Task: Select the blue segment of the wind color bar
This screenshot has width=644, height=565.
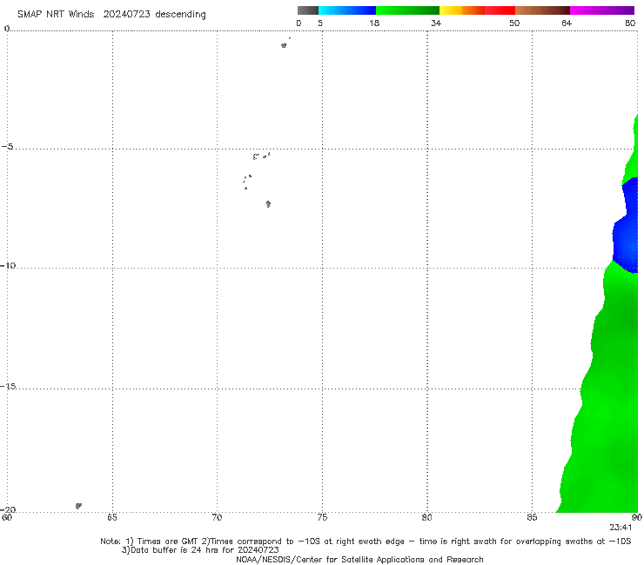Action: pyautogui.click(x=347, y=10)
